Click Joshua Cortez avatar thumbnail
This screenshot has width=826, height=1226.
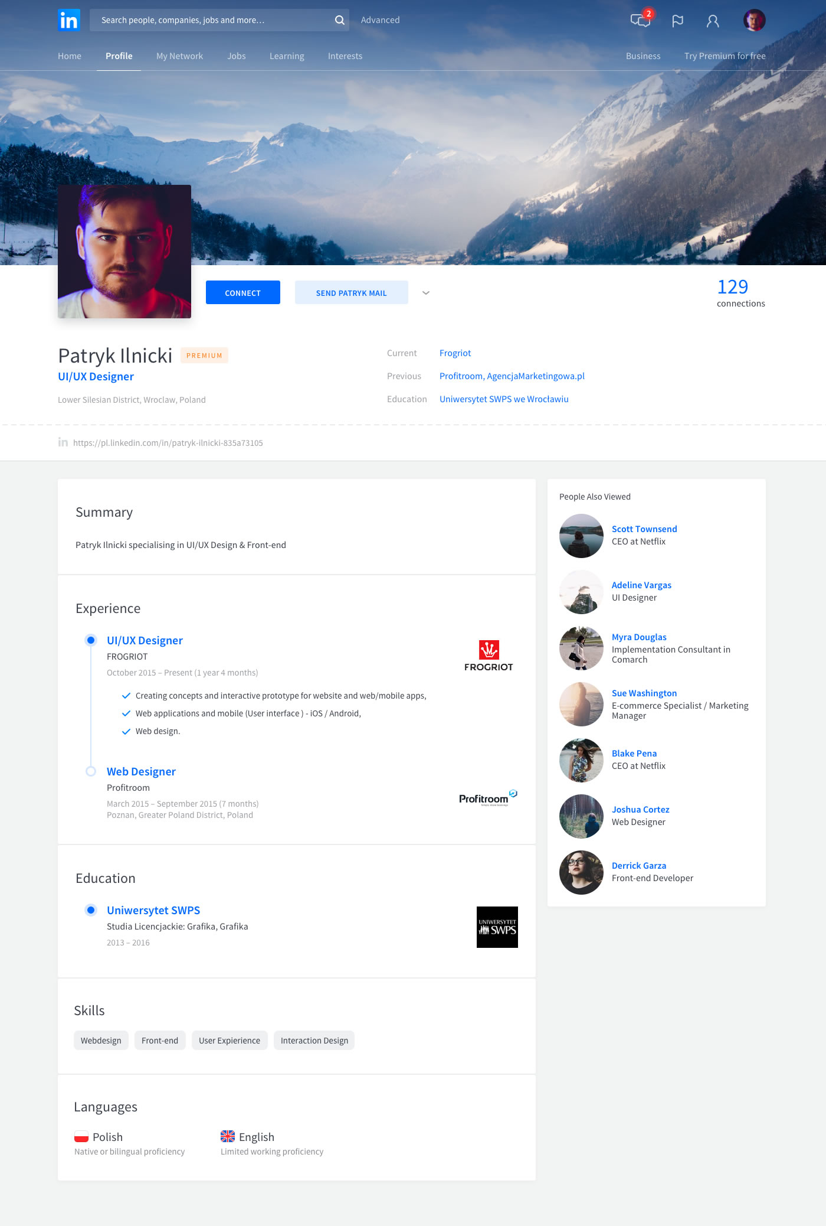point(581,816)
